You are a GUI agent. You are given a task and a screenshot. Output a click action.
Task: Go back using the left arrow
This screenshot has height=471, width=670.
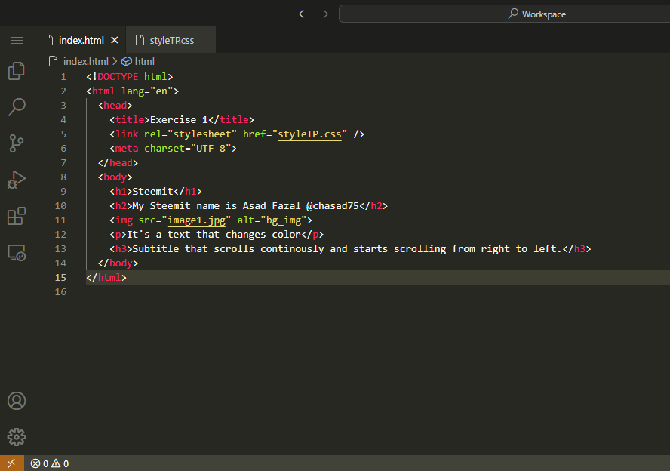(x=303, y=14)
